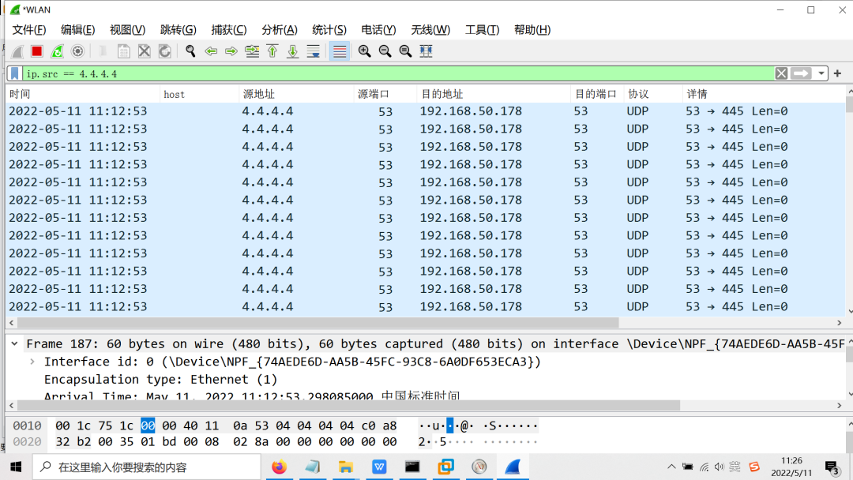Viewport: 853px width, 480px height.
Task: Restart the current capture
Action: tap(57, 51)
